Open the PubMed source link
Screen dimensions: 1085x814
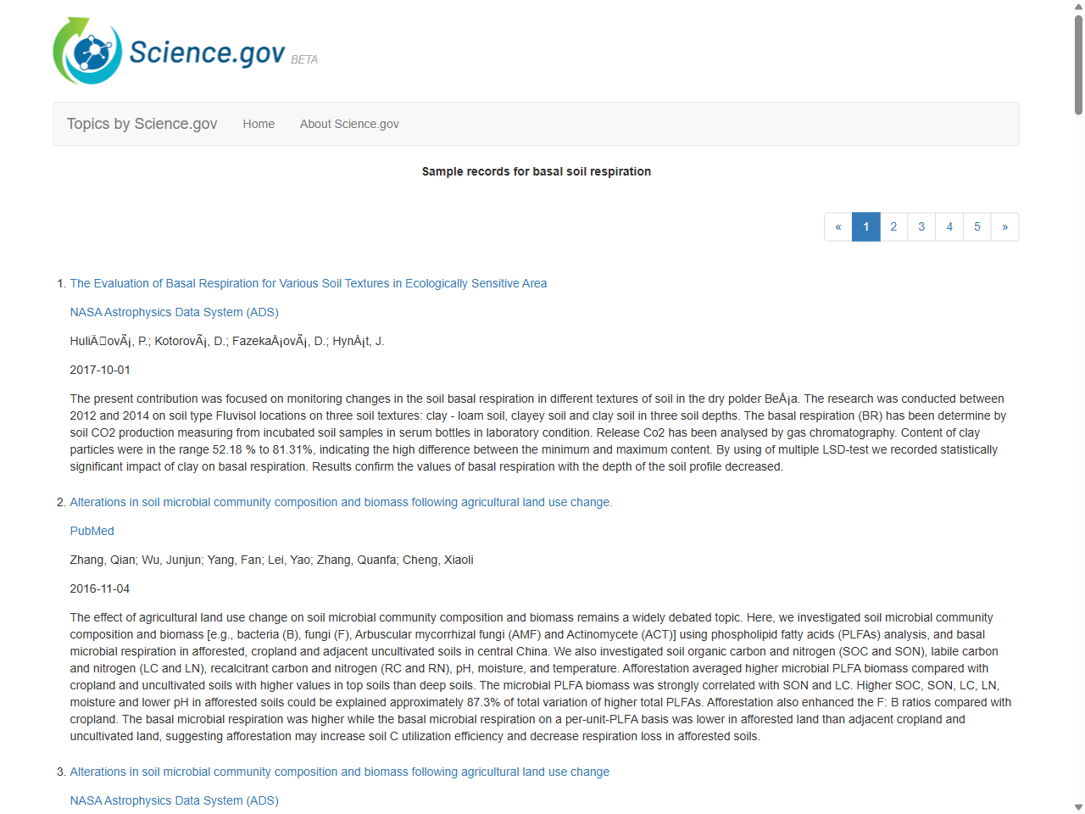pyautogui.click(x=92, y=531)
